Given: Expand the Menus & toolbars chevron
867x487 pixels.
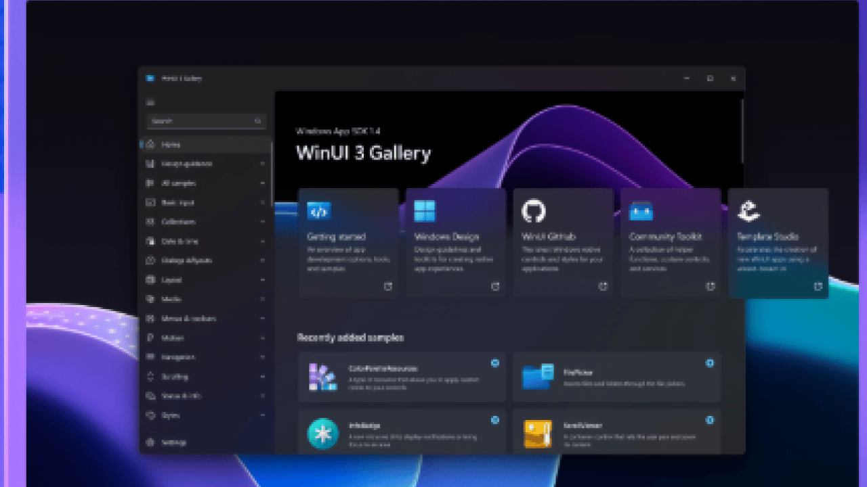Looking at the screenshot, I should pos(262,319).
